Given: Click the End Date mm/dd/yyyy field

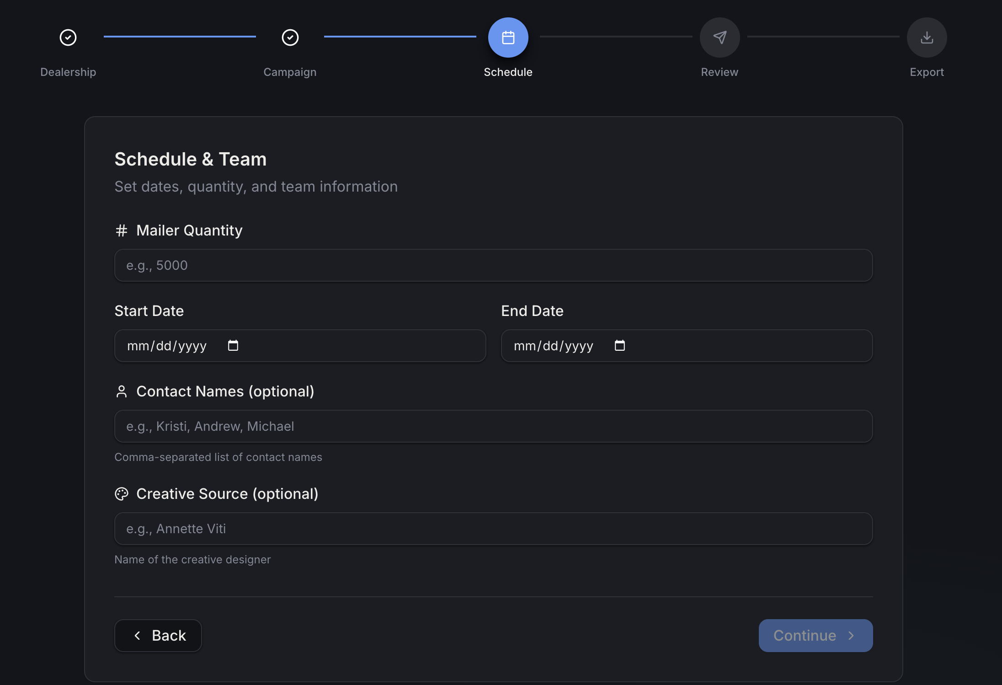Looking at the screenshot, I should coord(687,346).
